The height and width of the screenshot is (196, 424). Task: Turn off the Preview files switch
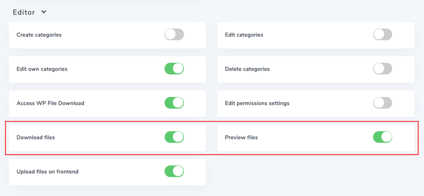point(383,137)
